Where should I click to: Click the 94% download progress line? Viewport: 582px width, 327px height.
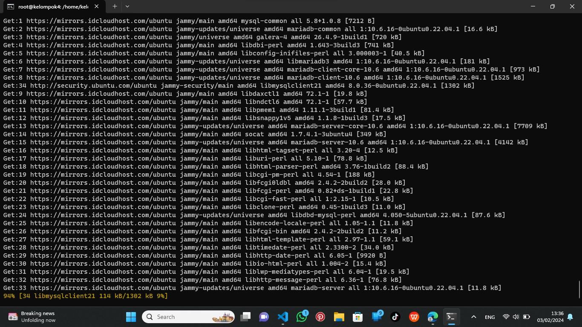86,296
